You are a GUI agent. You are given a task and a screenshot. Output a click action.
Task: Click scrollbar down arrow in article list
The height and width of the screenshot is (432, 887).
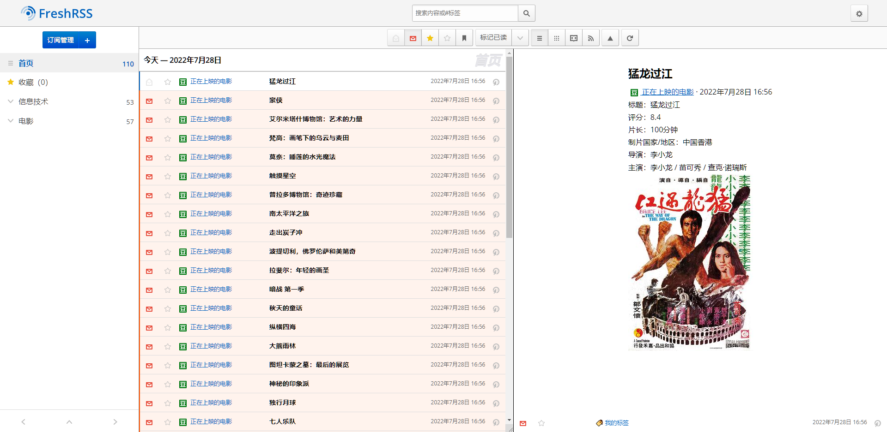pos(509,420)
